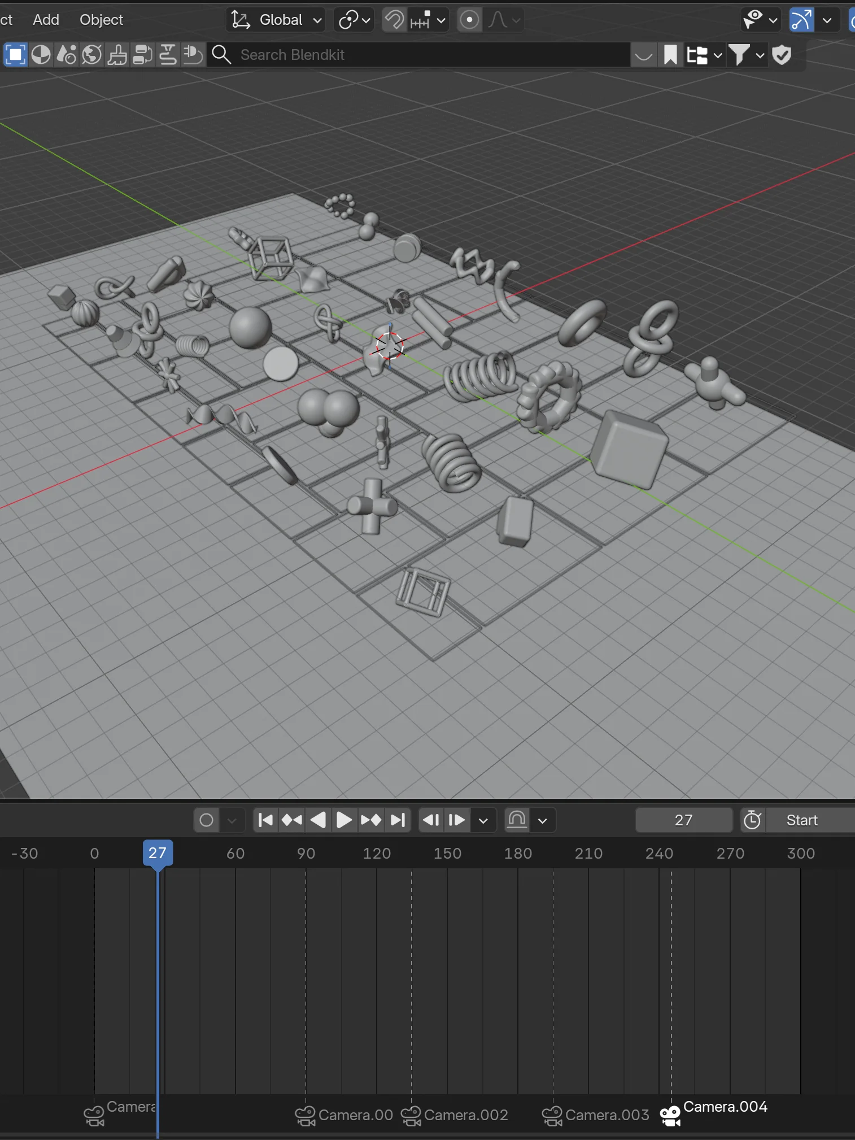Viewport: 855px width, 1140px height.
Task: Click the current frame field showing 27
Action: 683,820
